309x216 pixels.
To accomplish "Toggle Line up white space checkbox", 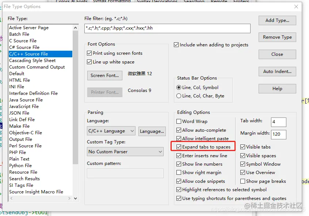I will pyautogui.click(x=89, y=62).
